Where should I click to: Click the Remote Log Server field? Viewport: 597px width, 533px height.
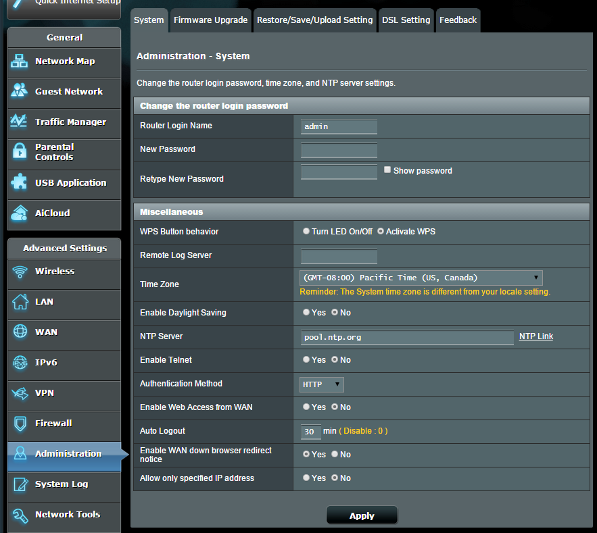[x=339, y=256]
